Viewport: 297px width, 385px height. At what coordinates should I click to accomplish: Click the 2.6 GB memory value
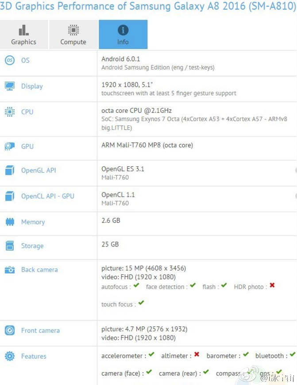click(111, 220)
